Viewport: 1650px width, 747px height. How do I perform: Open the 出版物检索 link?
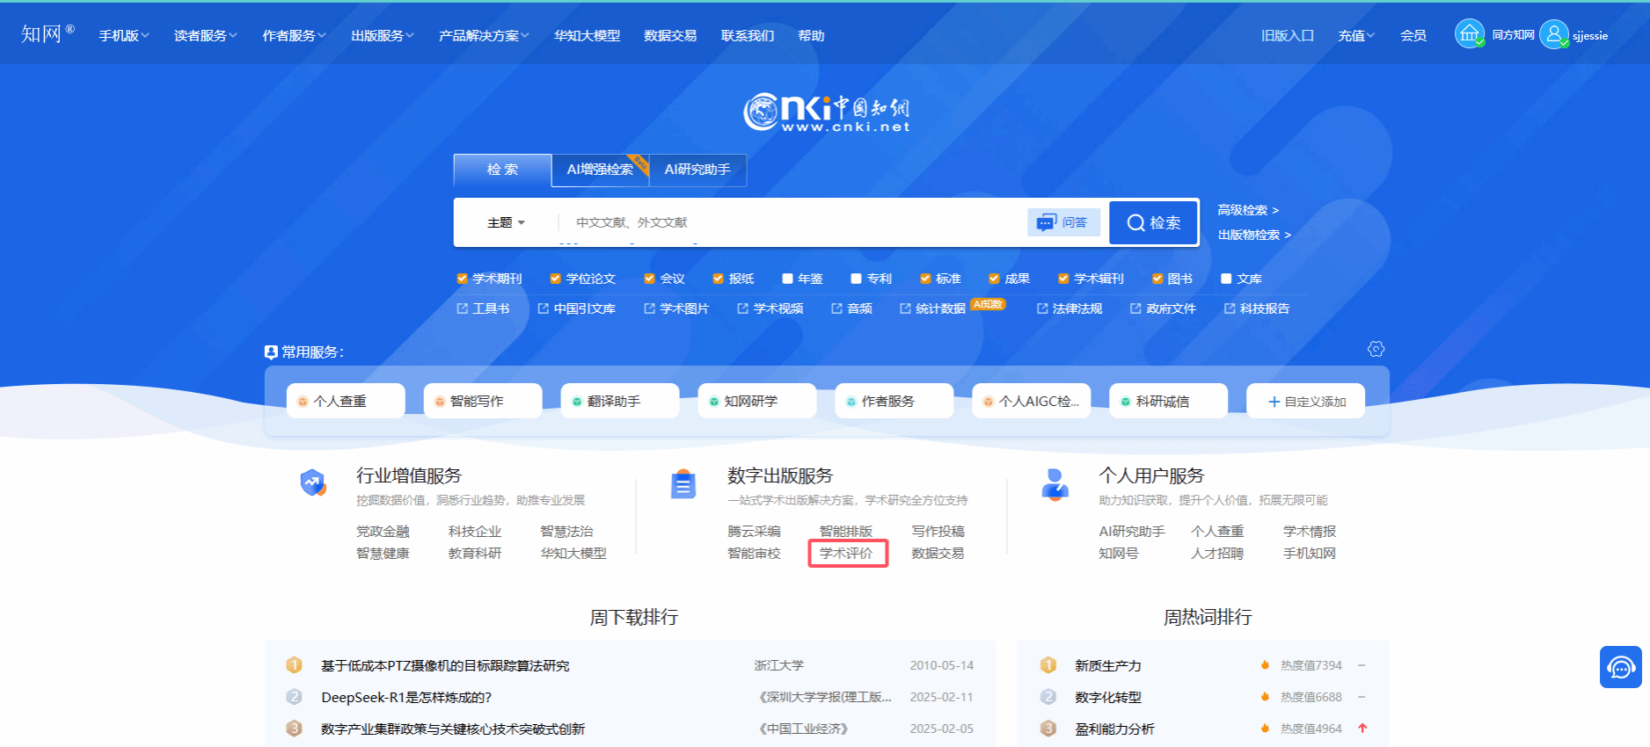point(1254,235)
